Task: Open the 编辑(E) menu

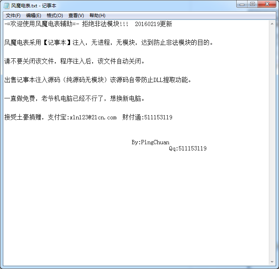Action: pyautogui.click(x=33, y=16)
